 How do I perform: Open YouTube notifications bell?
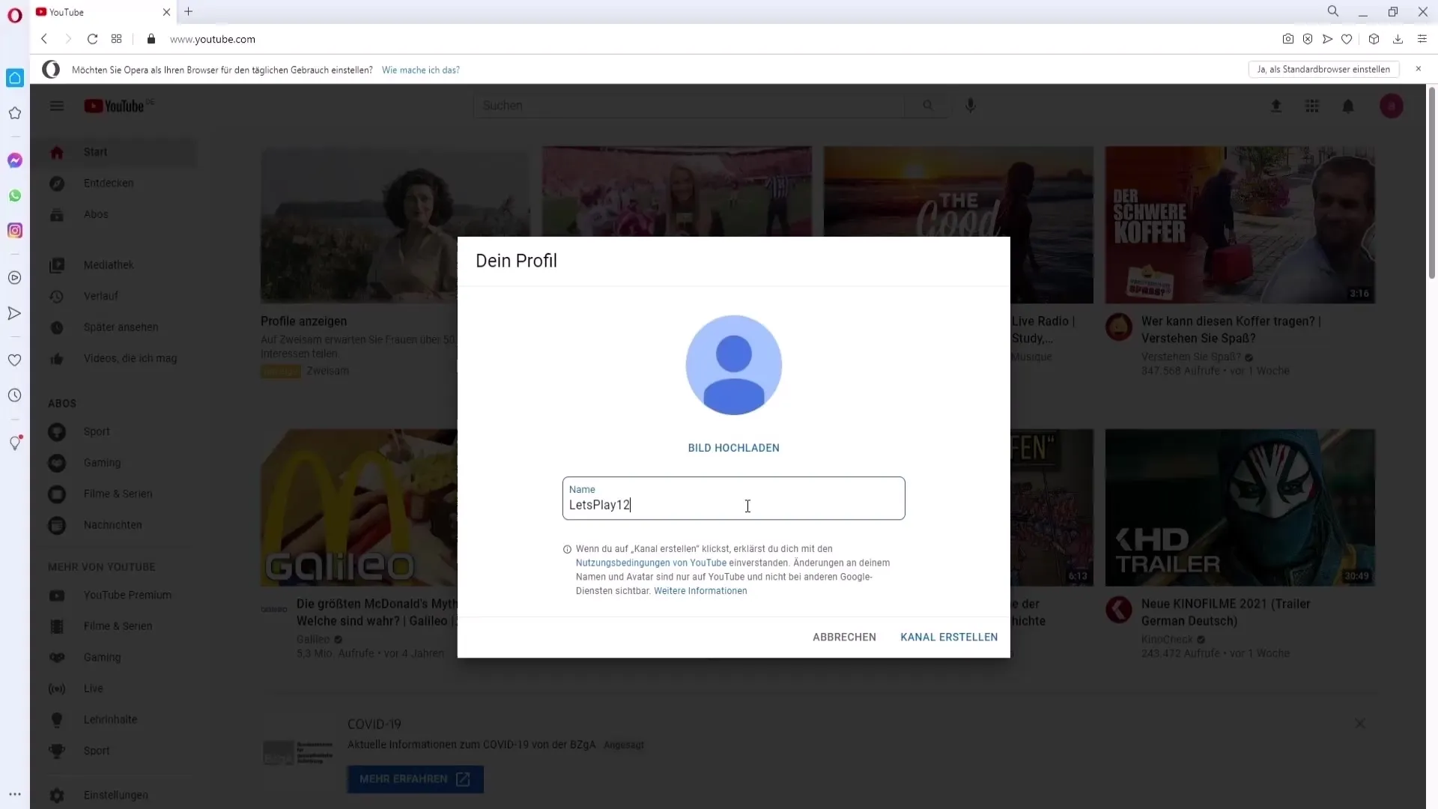click(x=1348, y=106)
